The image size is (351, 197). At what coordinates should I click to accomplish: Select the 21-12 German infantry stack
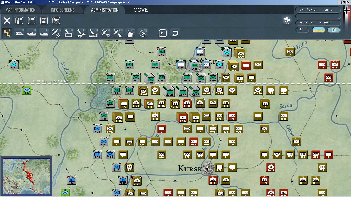coord(201,78)
